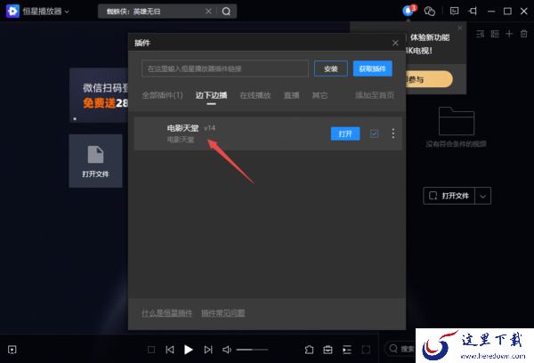Expand the 打开文件 dropdown arrow in playlist
Screen dimensions: 534x363
(x=483, y=196)
